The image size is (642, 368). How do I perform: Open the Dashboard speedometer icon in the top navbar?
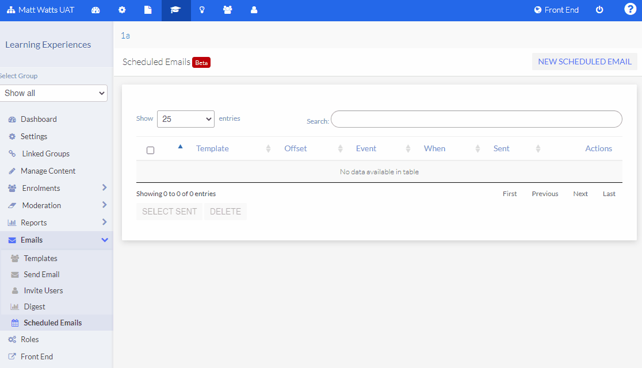pos(95,10)
